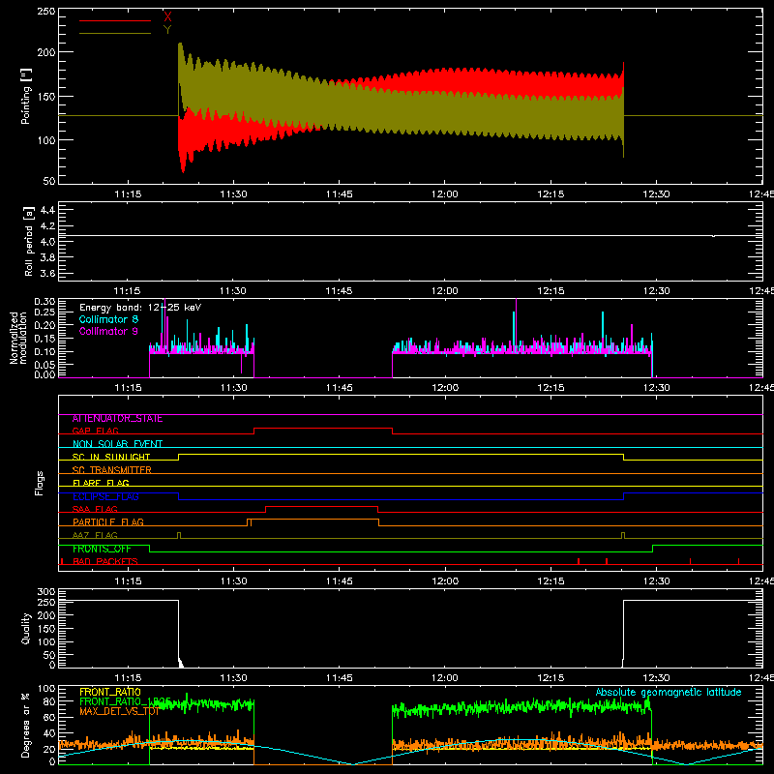Click the SC_TRANSMITTER flag label
The width and height of the screenshot is (774, 774).
pos(112,470)
